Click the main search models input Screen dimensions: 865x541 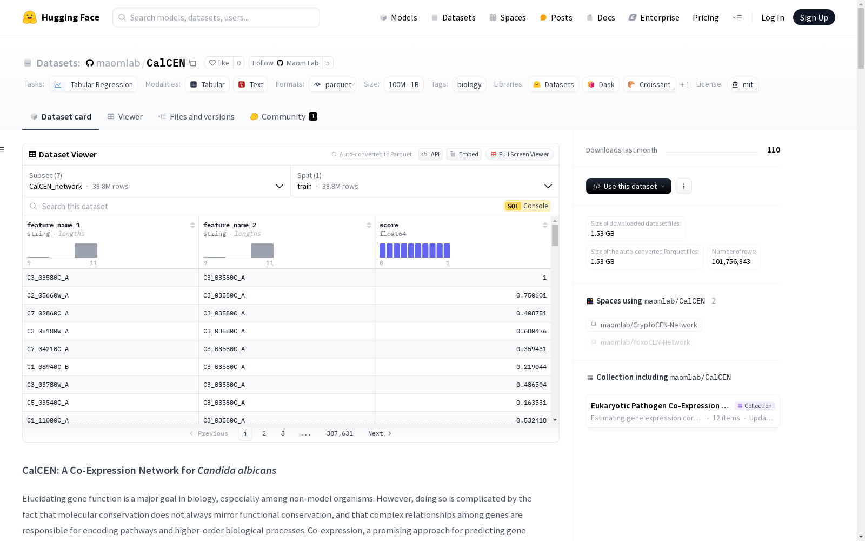click(x=216, y=17)
